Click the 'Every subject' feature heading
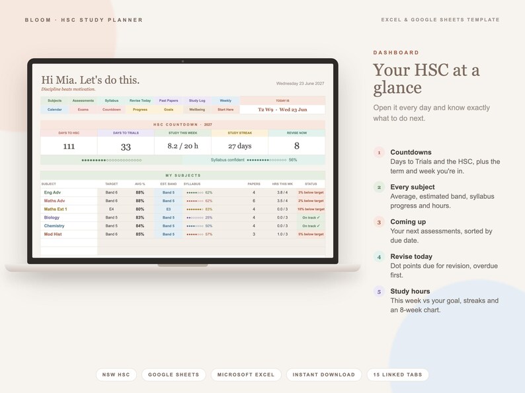The height and width of the screenshot is (393, 525). (413, 187)
